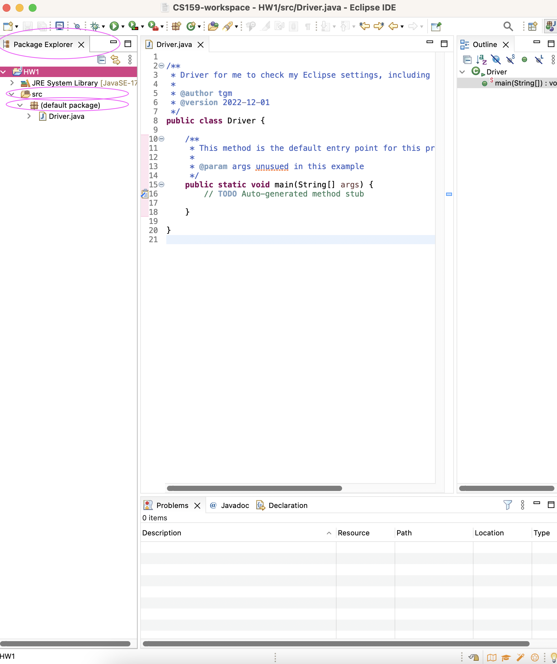Screen dimensions: 557x664
Task: Click the New Java Package icon
Action: 176,26
